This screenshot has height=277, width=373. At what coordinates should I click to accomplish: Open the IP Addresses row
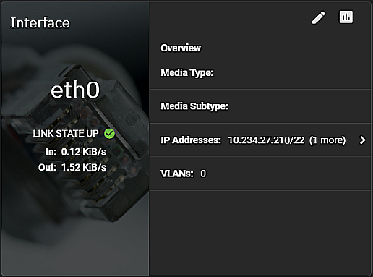click(x=260, y=140)
